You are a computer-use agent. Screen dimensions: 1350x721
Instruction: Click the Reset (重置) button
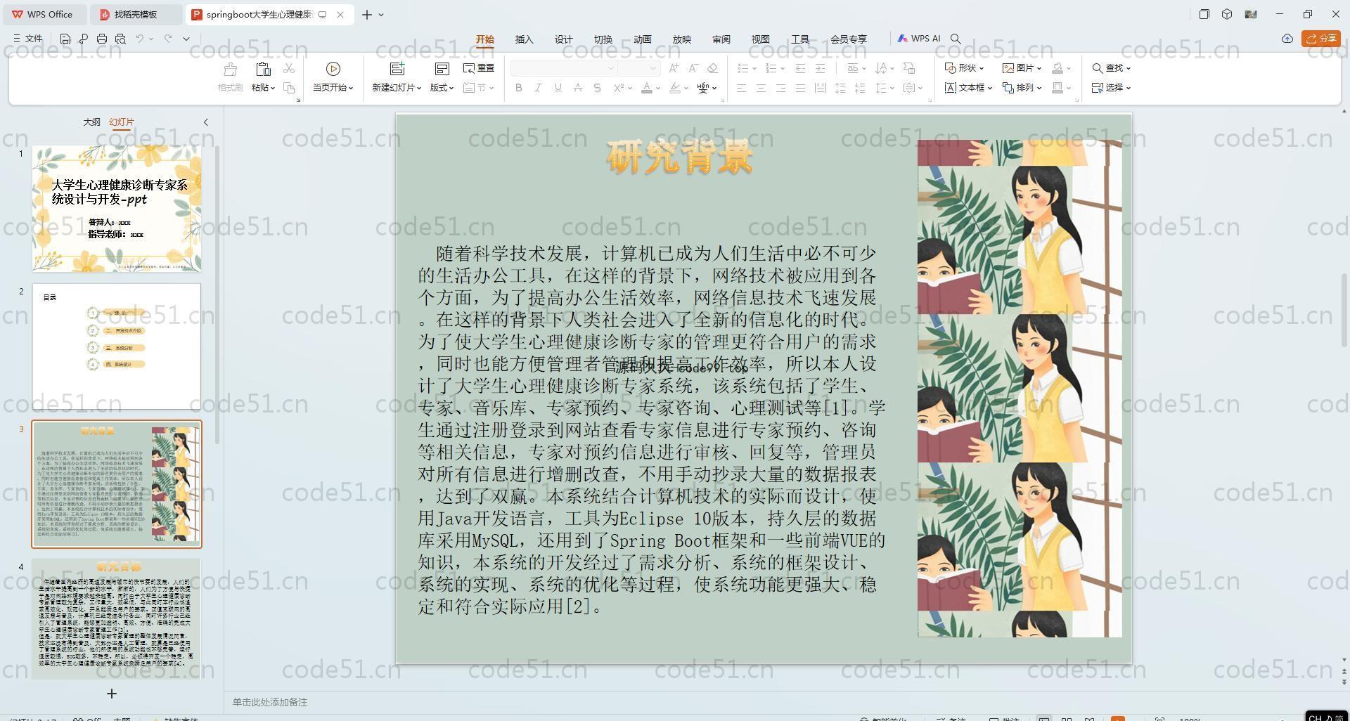pos(479,68)
